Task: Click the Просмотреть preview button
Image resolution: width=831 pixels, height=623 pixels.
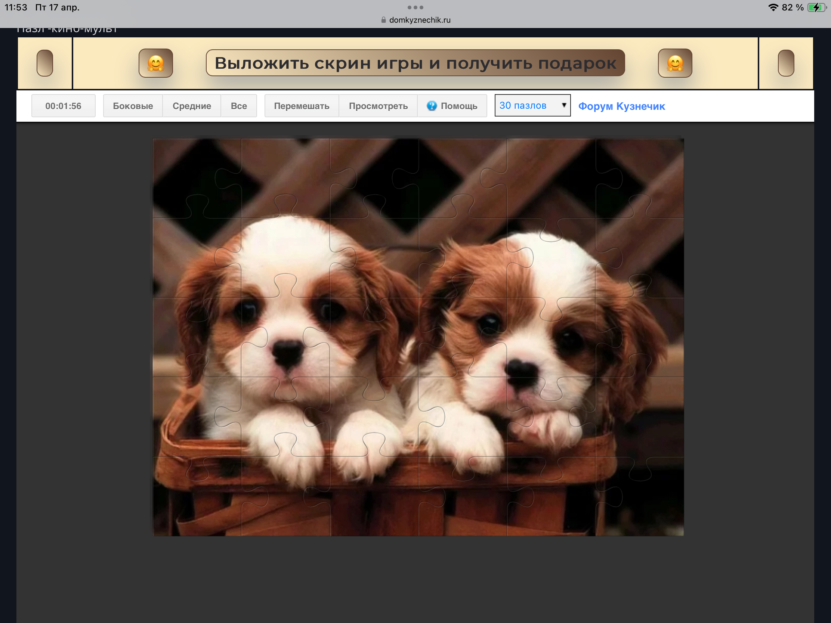Action: [378, 106]
